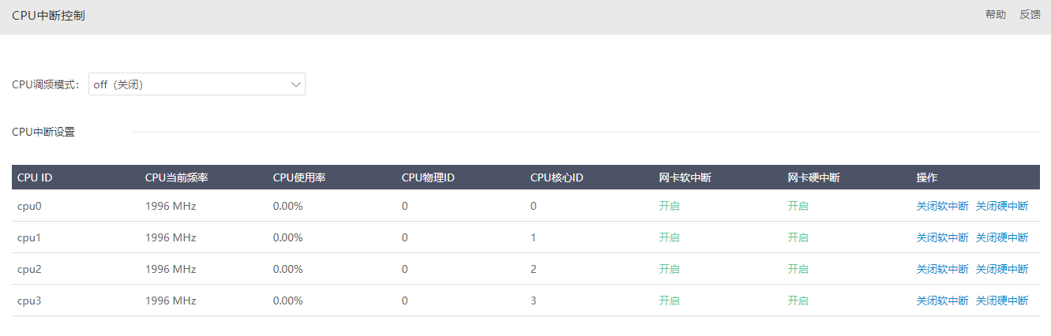Select the CPU当前频率 column header
The height and width of the screenshot is (336, 1051).
point(177,177)
